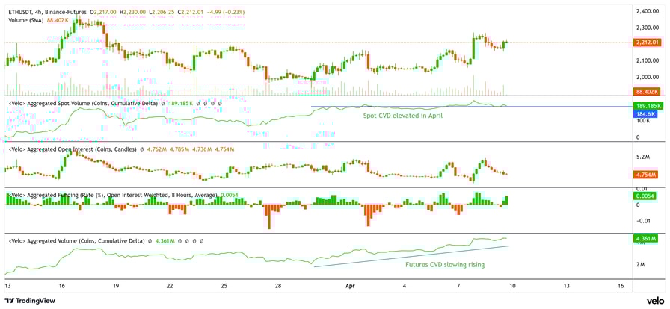Click the '28' date on time axis
Image resolution: width=670 pixels, height=309 pixels.
click(x=277, y=286)
